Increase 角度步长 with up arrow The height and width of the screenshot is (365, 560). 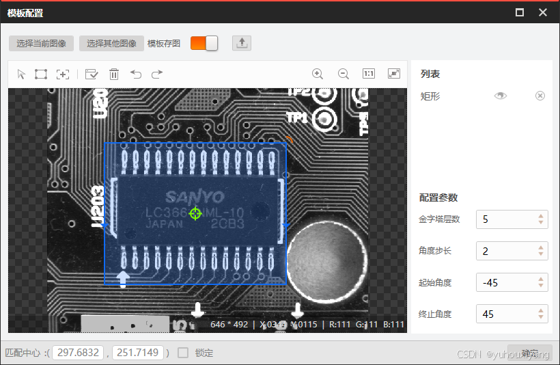[541, 247]
